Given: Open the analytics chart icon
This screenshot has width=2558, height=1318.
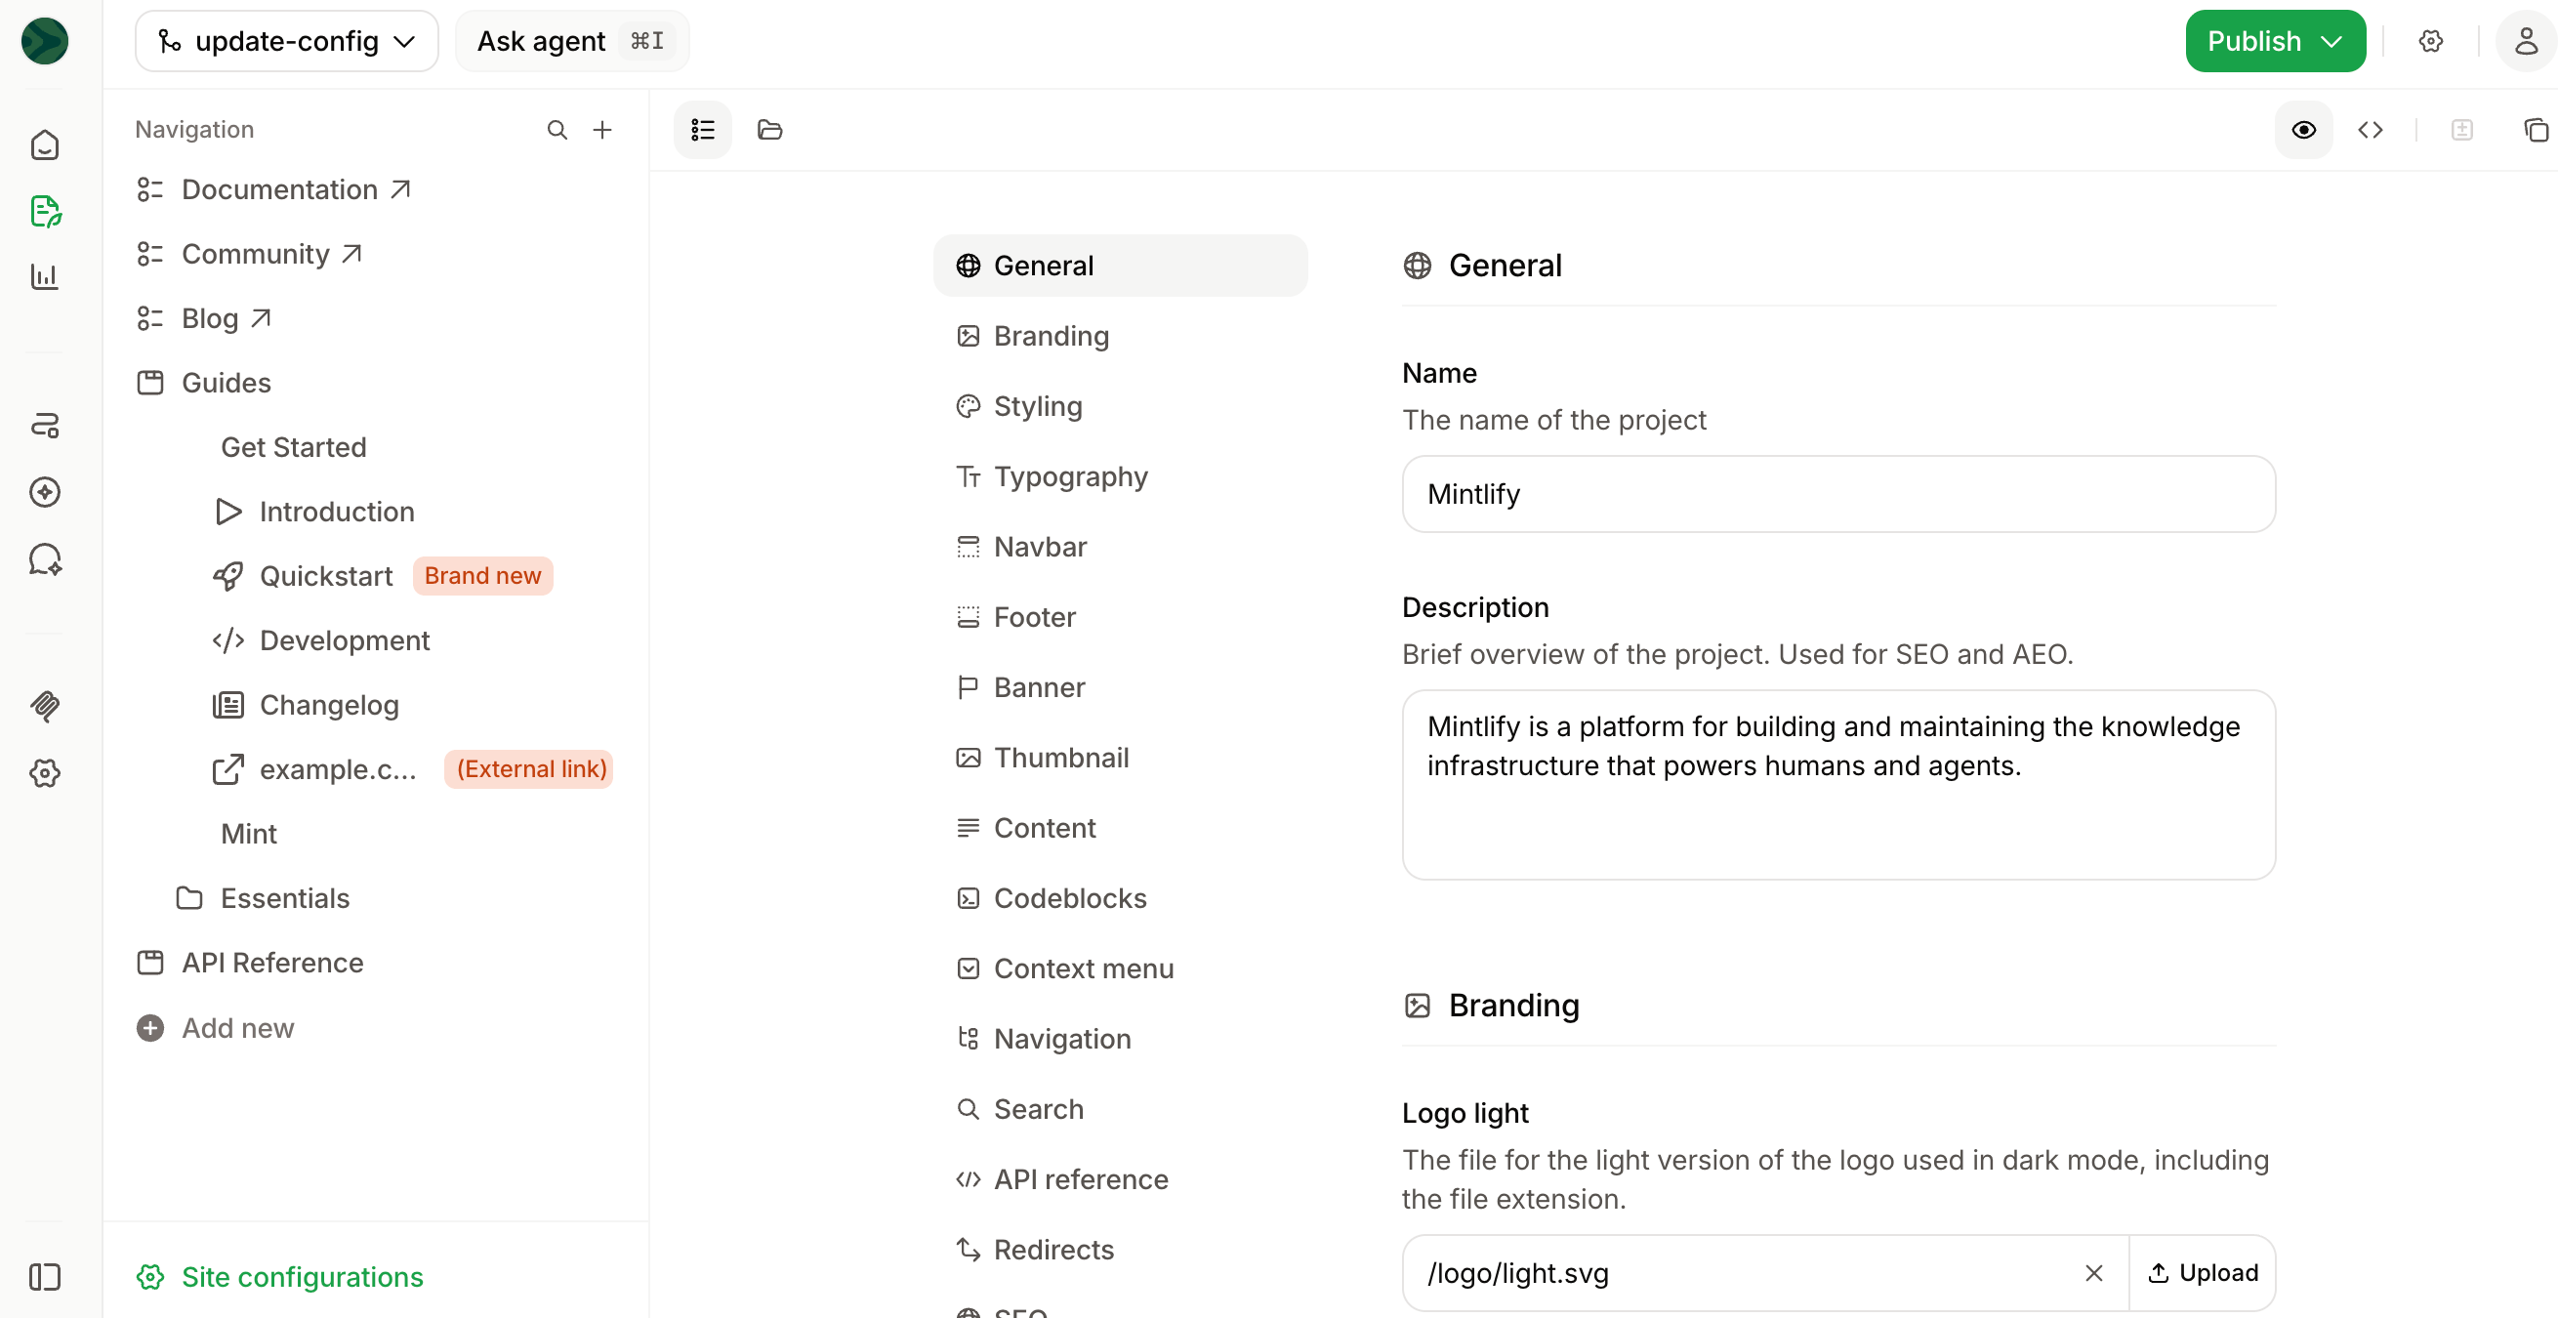Looking at the screenshot, I should 45,276.
